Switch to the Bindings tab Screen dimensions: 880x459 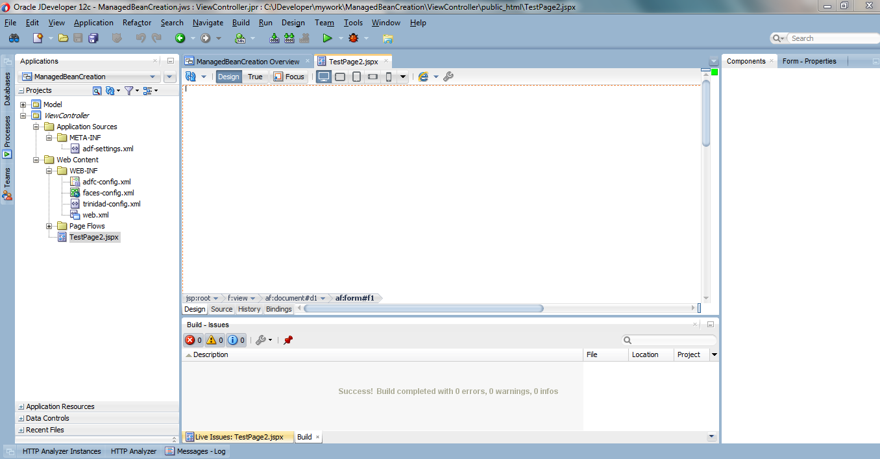tap(278, 309)
